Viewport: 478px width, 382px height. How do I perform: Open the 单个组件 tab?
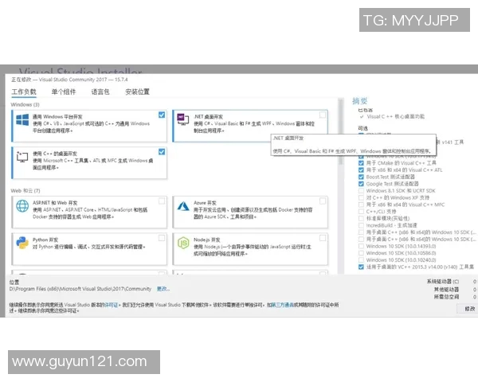coord(64,92)
